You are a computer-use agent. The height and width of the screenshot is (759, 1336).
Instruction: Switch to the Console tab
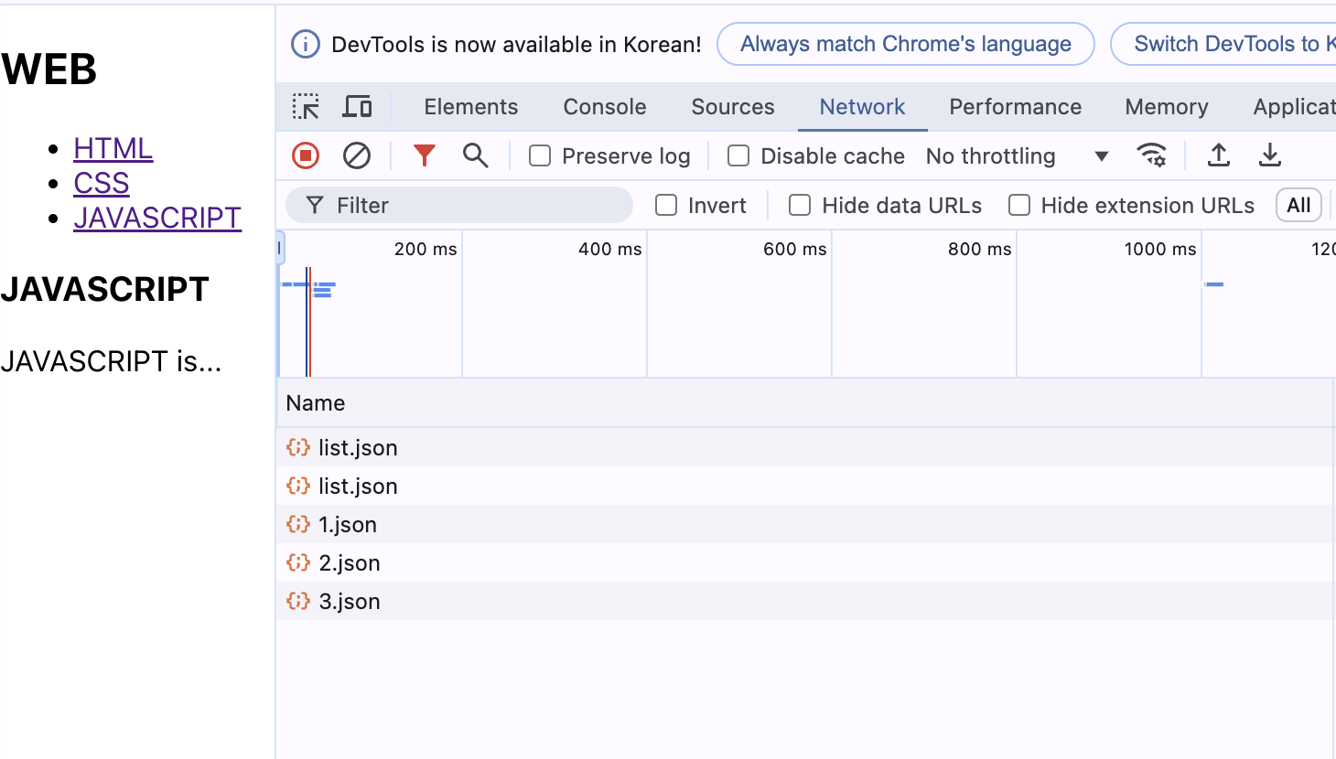click(x=605, y=107)
